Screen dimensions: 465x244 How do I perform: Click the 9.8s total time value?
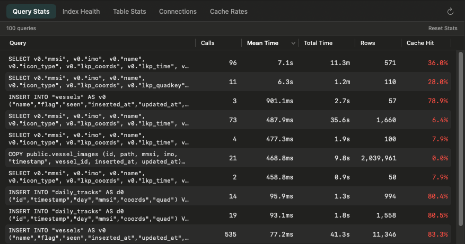[x=342, y=158]
